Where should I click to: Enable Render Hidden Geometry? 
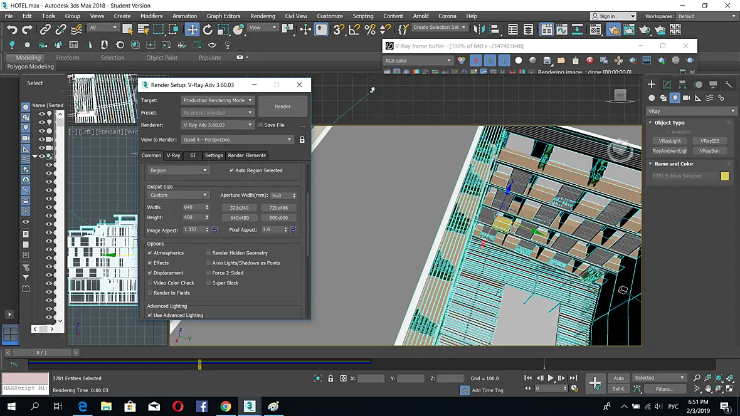(x=209, y=253)
